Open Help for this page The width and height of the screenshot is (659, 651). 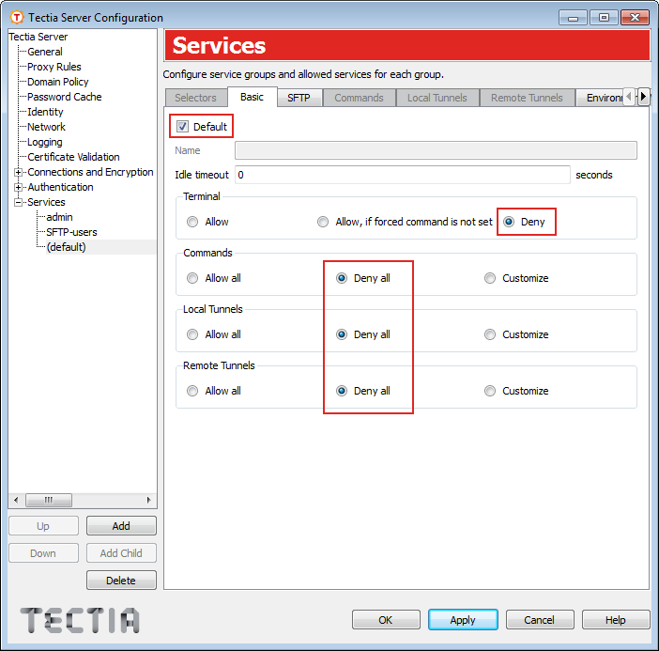pos(616,620)
